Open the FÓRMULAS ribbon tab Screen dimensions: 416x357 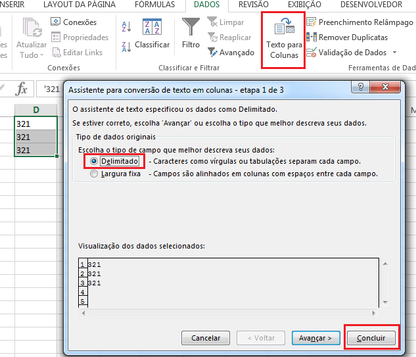point(154,5)
